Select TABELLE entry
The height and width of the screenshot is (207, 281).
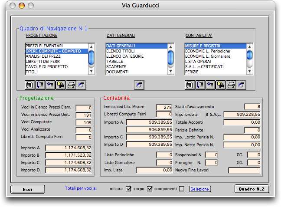[x=137, y=62]
